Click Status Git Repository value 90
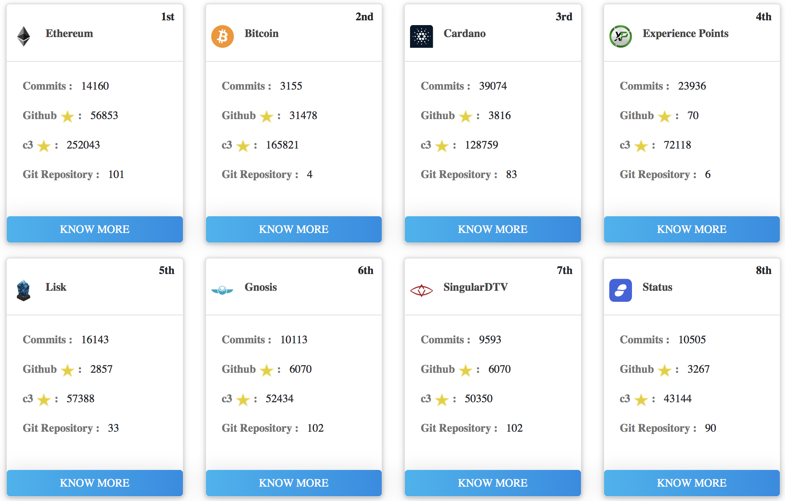 coord(710,428)
